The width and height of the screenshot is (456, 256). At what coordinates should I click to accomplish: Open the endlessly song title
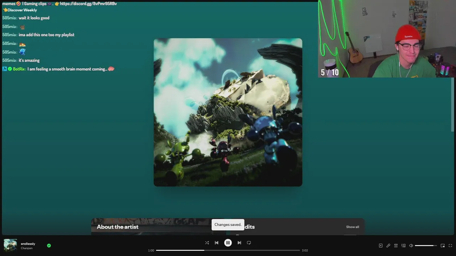(28, 244)
